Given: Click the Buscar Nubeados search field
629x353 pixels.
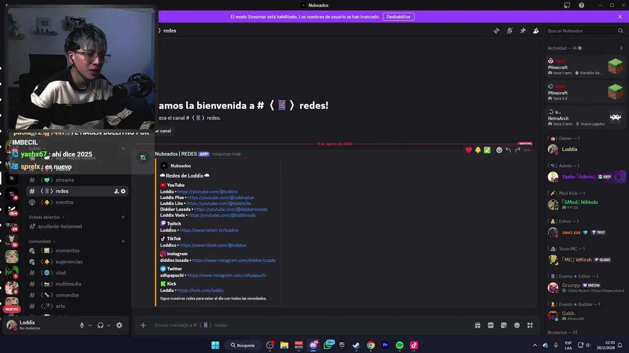Looking at the screenshot, I should pos(585,30).
